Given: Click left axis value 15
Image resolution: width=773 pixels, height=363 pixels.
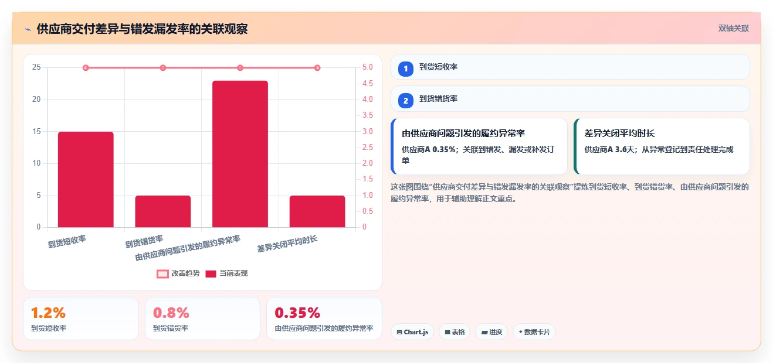Looking at the screenshot, I should [36, 131].
